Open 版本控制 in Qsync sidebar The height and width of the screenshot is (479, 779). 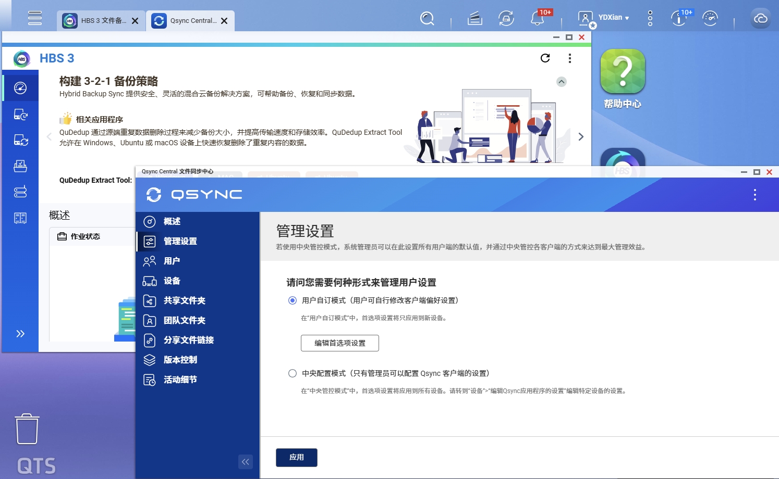(198, 360)
